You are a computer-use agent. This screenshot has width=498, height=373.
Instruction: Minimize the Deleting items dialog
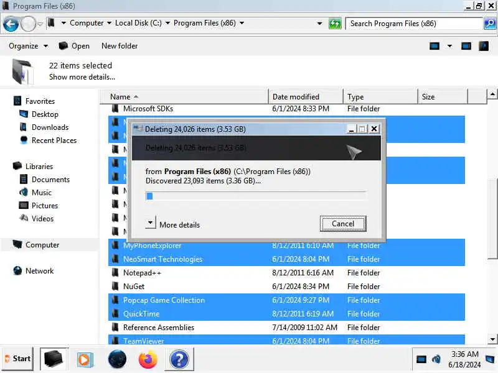(x=351, y=129)
